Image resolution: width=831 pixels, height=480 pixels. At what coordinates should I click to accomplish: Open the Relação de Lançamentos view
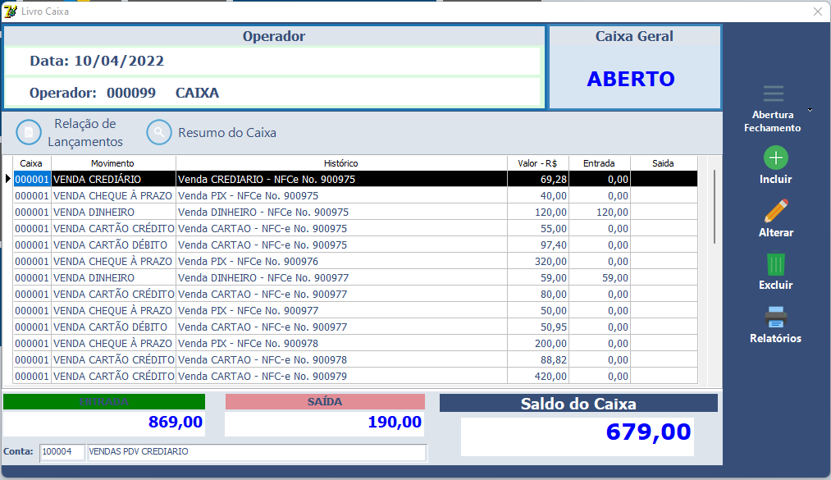coord(84,133)
